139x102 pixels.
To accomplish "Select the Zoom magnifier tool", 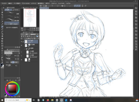I will point(2,10).
